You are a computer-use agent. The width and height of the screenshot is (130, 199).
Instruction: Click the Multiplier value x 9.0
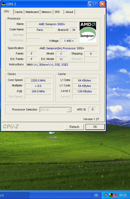(x=38, y=86)
